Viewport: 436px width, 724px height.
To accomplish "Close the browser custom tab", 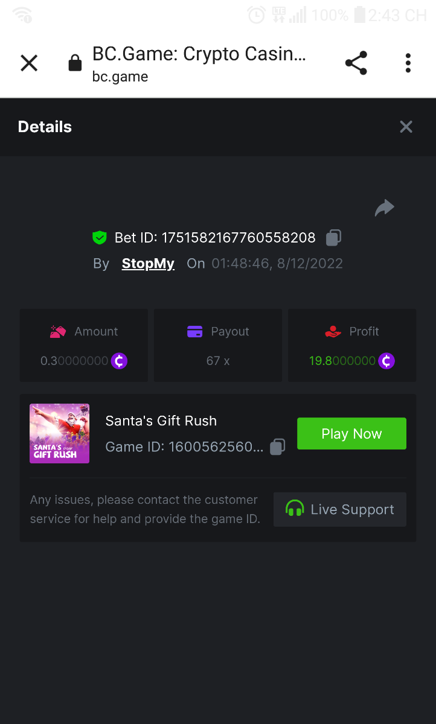I will pyautogui.click(x=29, y=63).
